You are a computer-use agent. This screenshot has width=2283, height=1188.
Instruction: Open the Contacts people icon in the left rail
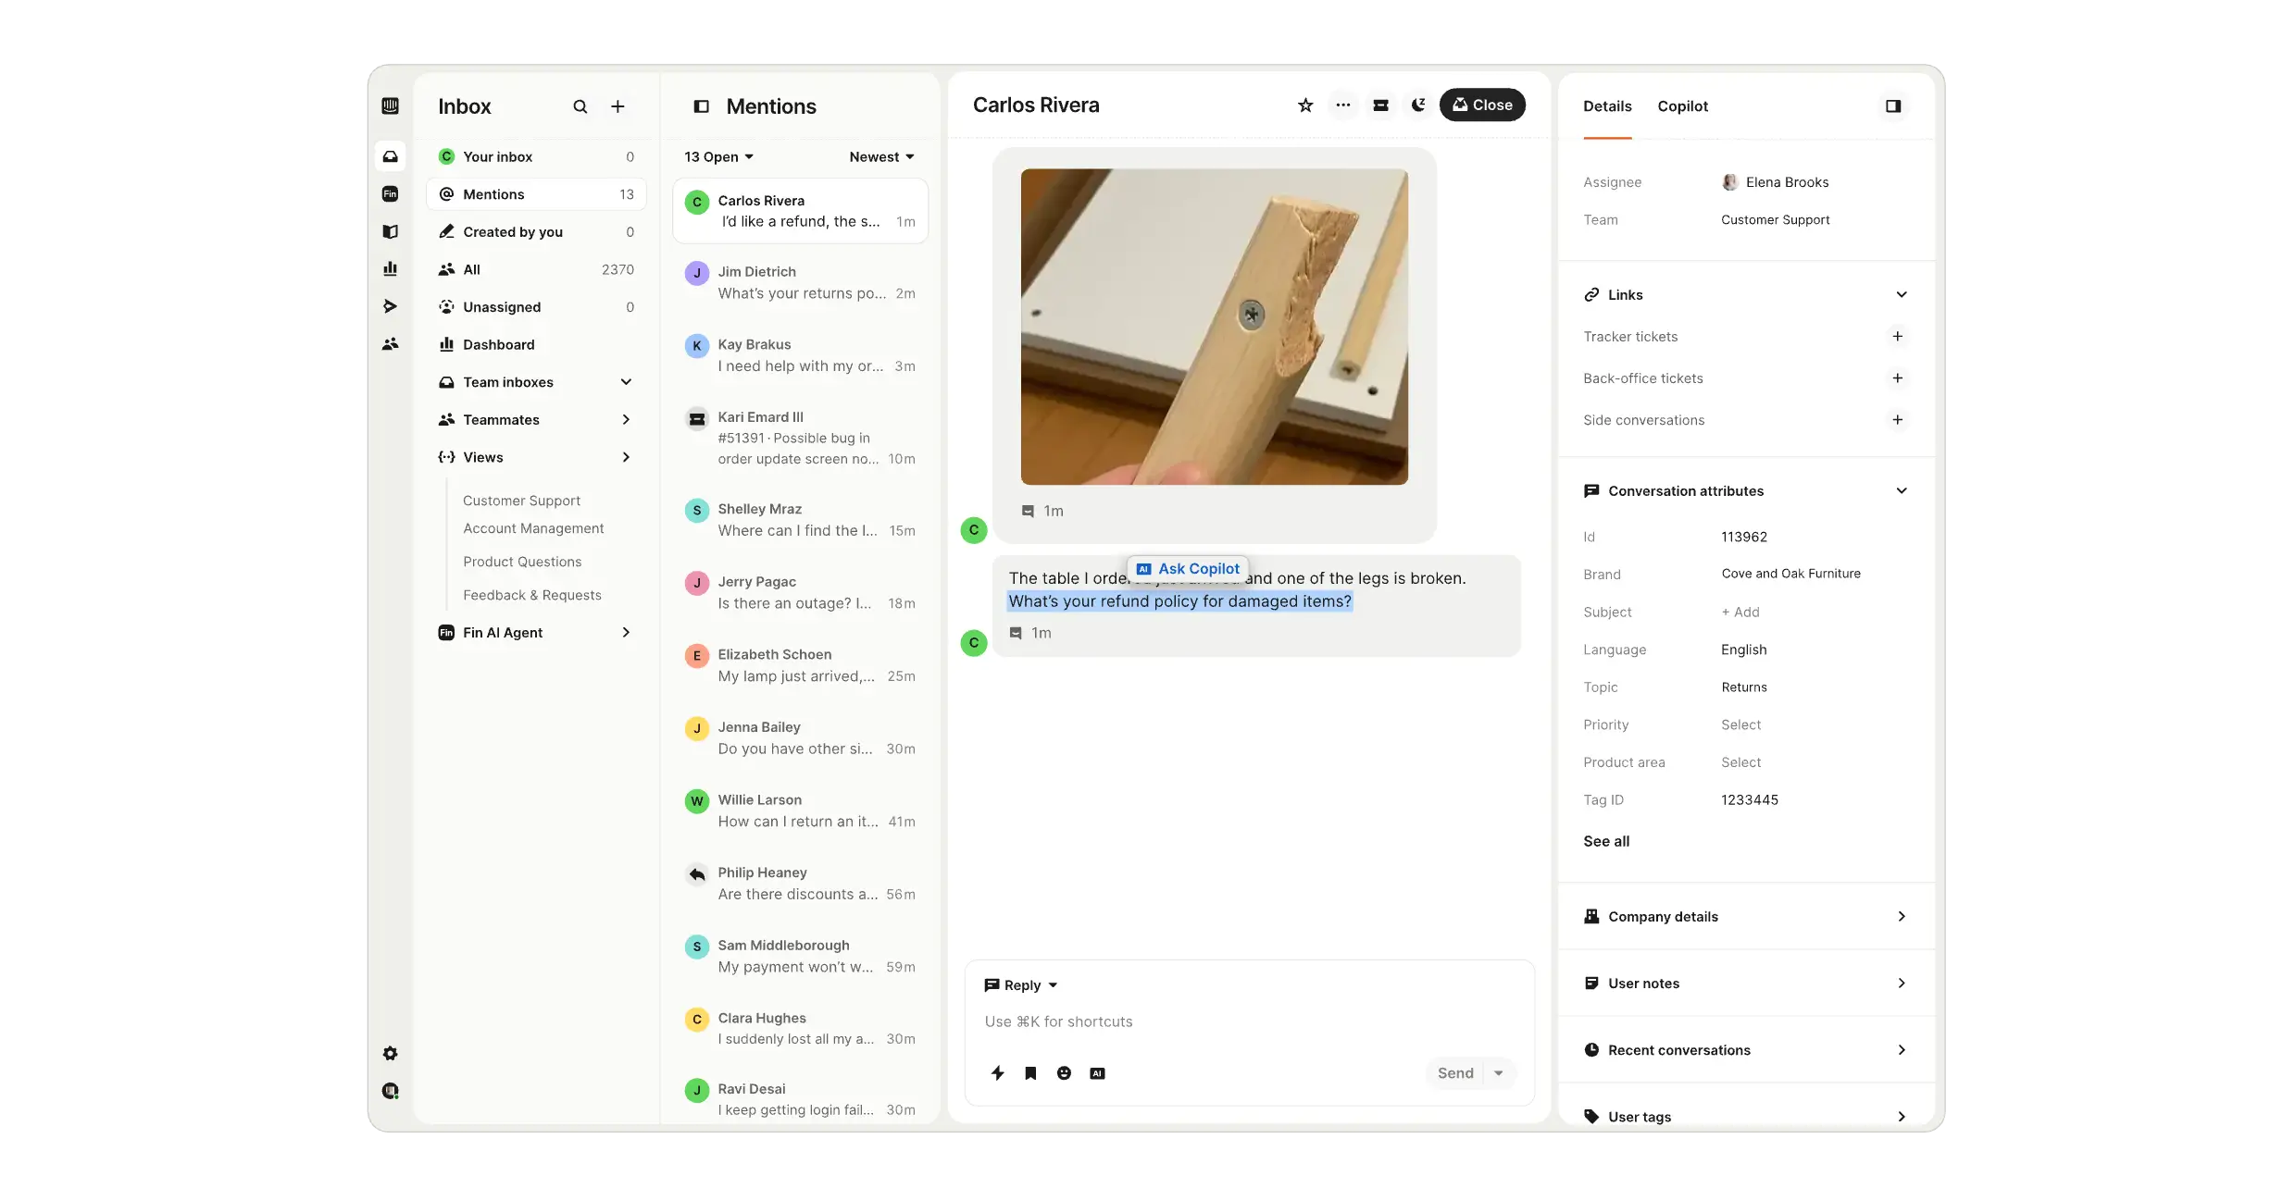pyautogui.click(x=390, y=343)
